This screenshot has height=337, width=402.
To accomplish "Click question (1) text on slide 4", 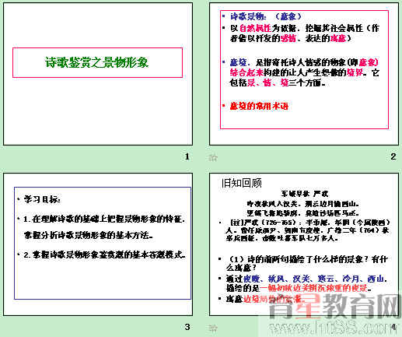I will click(306, 263).
